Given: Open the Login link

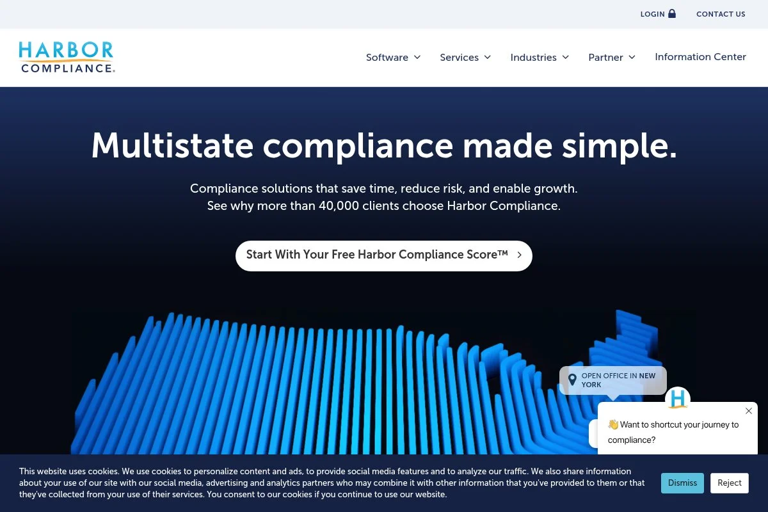Looking at the screenshot, I should point(658,14).
